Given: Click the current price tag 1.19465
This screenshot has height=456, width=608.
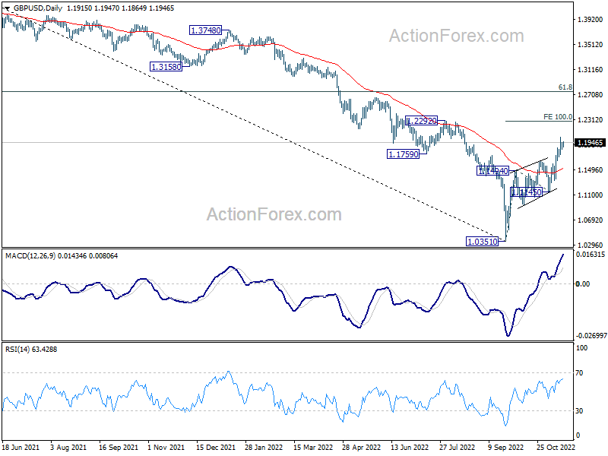Looking at the screenshot, I should pyautogui.click(x=590, y=143).
